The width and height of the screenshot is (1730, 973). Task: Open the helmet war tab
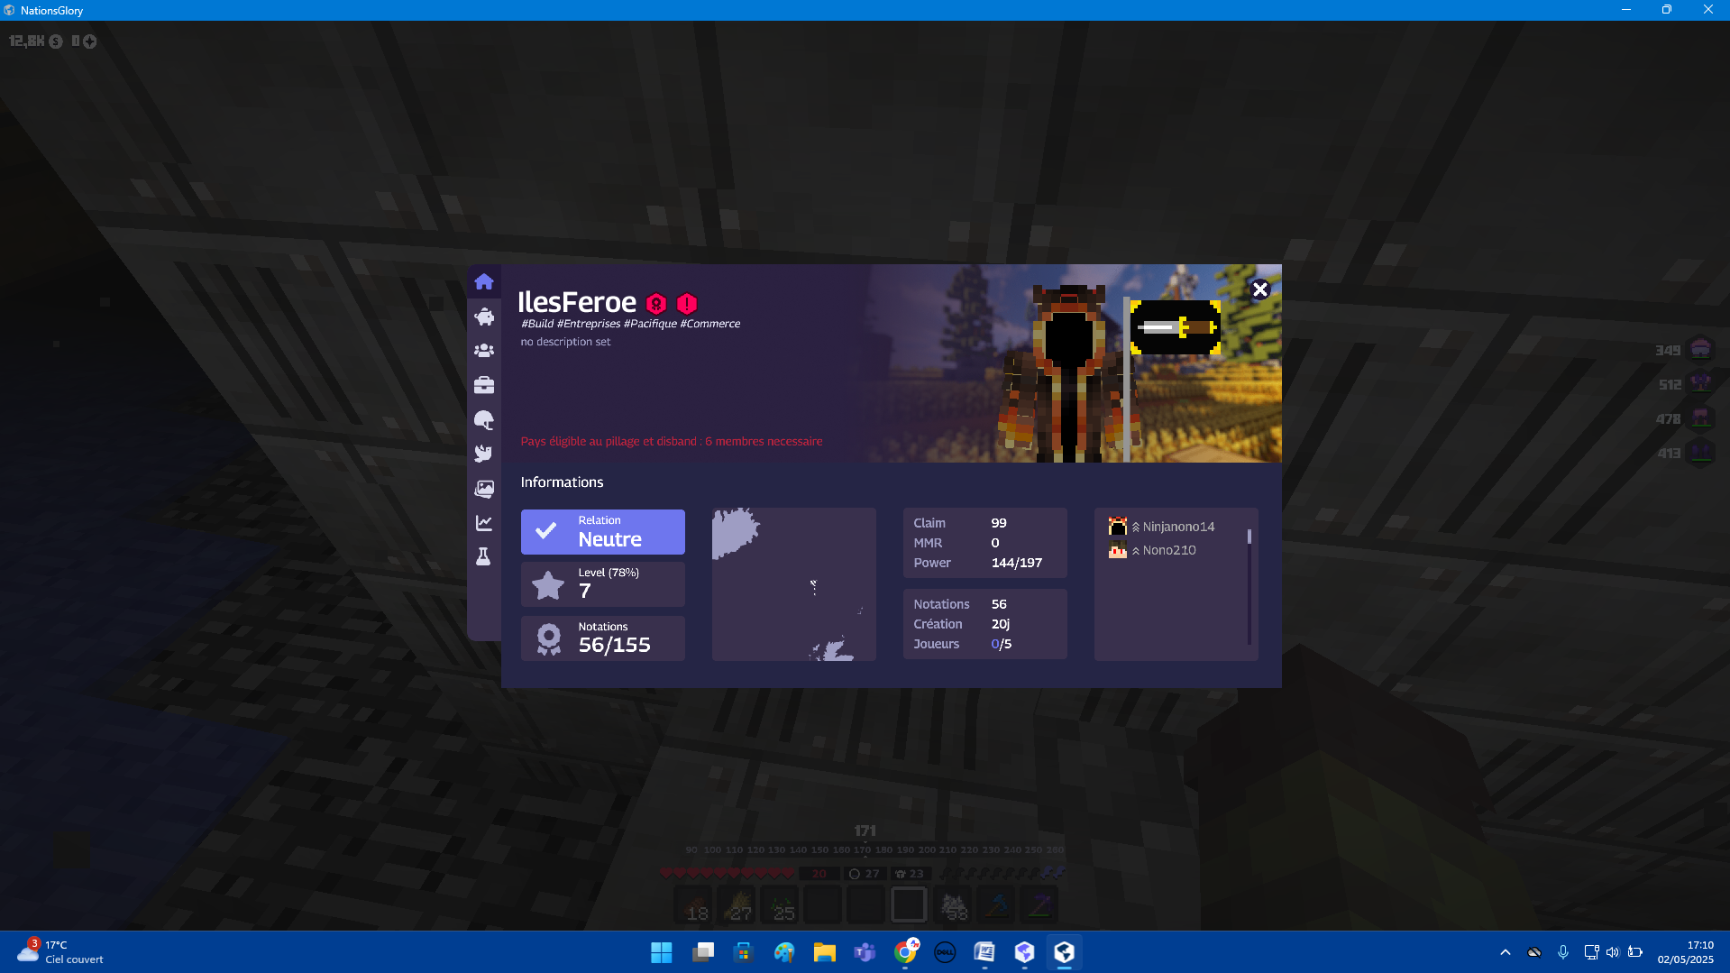(484, 419)
